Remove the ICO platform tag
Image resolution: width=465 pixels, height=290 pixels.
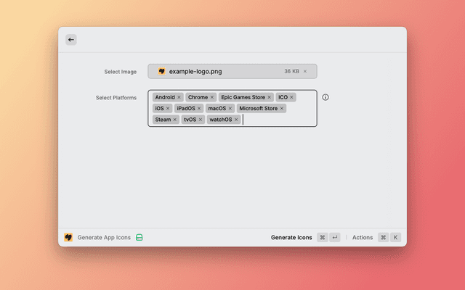pos(292,97)
